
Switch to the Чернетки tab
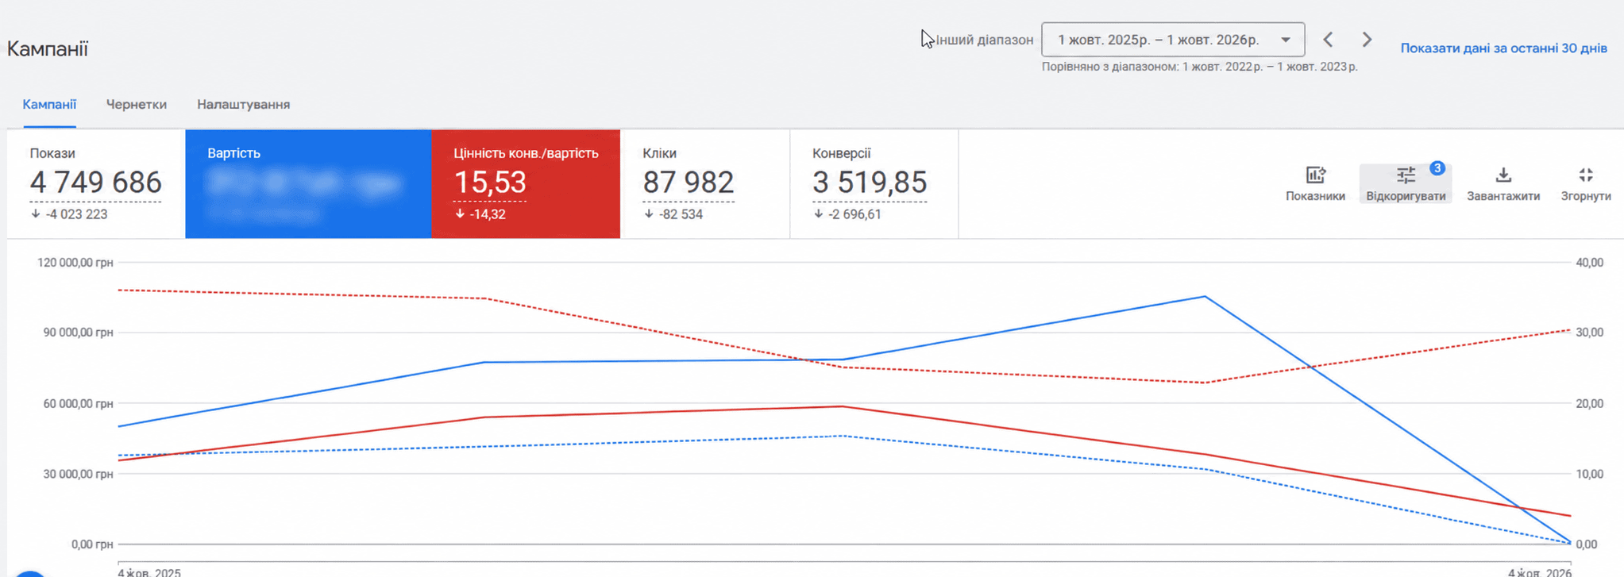[x=137, y=105]
